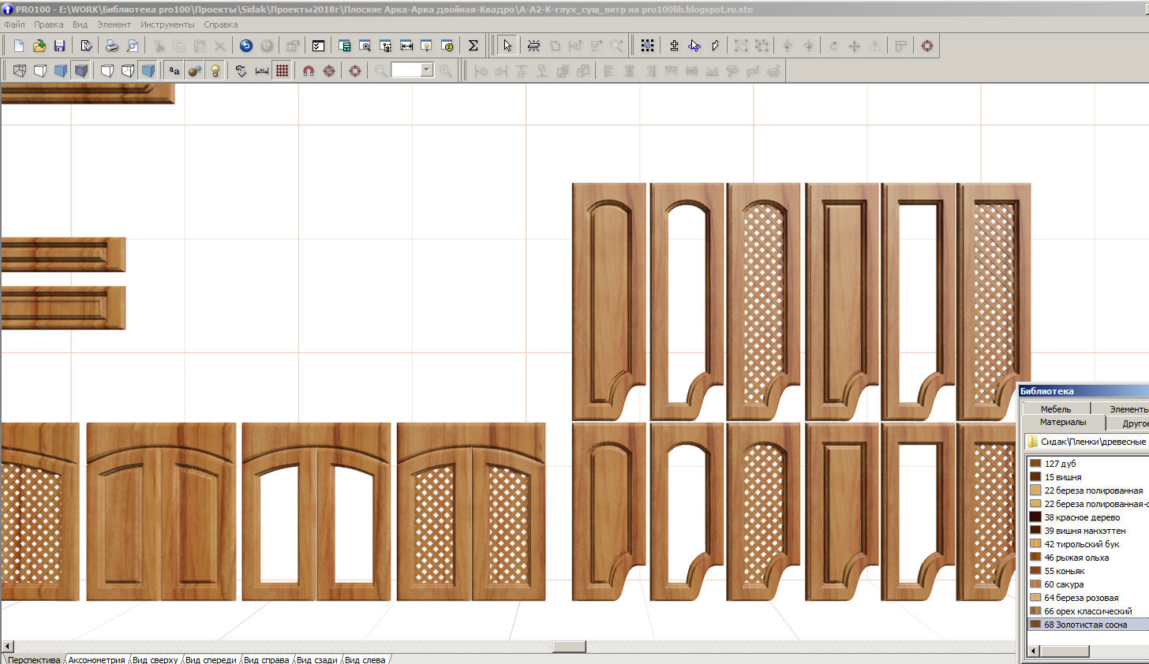Open the Инструменты menu
Image resolution: width=1149 pixels, height=664 pixels.
[167, 24]
